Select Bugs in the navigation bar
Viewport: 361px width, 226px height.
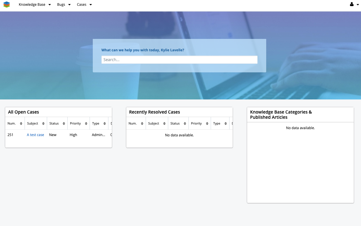[61, 5]
